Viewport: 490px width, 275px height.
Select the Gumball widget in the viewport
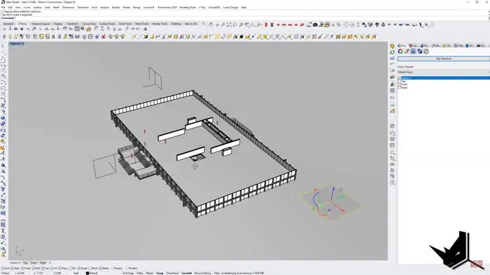point(329,202)
